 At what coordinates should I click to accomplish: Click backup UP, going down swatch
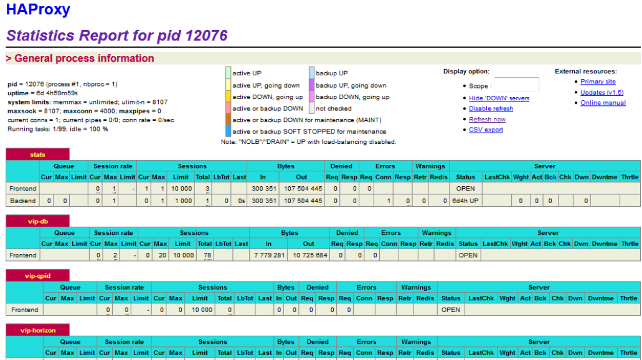[311, 85]
